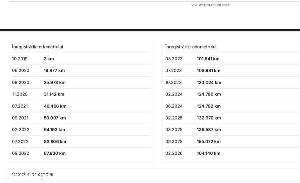Screen dimensions: 300x183
Task: Select the 136.587 km value
Action: coord(209,130)
